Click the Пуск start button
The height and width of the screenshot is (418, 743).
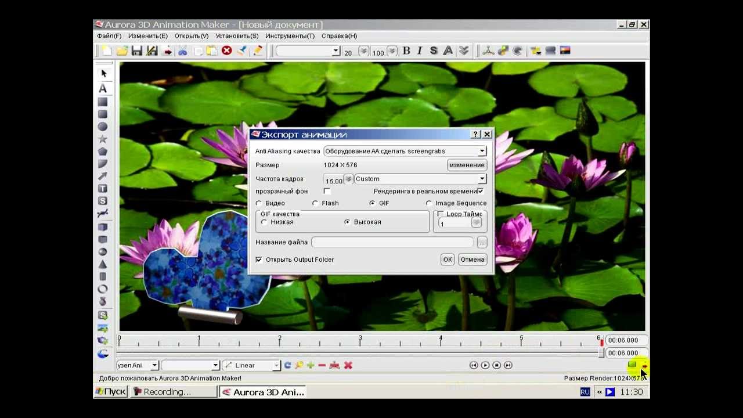(111, 392)
